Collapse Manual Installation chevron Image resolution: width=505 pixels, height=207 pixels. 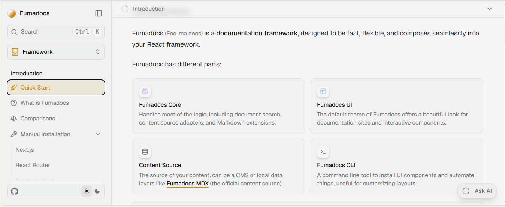[98, 134]
